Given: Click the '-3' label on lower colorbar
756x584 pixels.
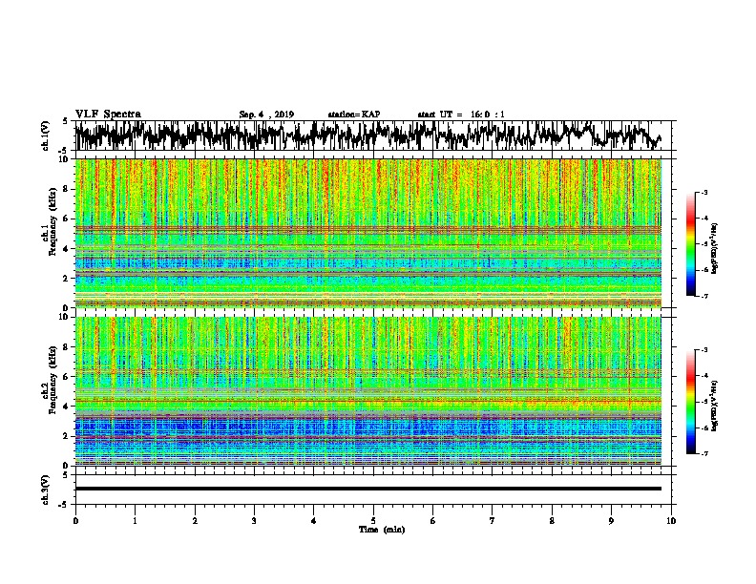Looking at the screenshot, I should coord(704,350).
